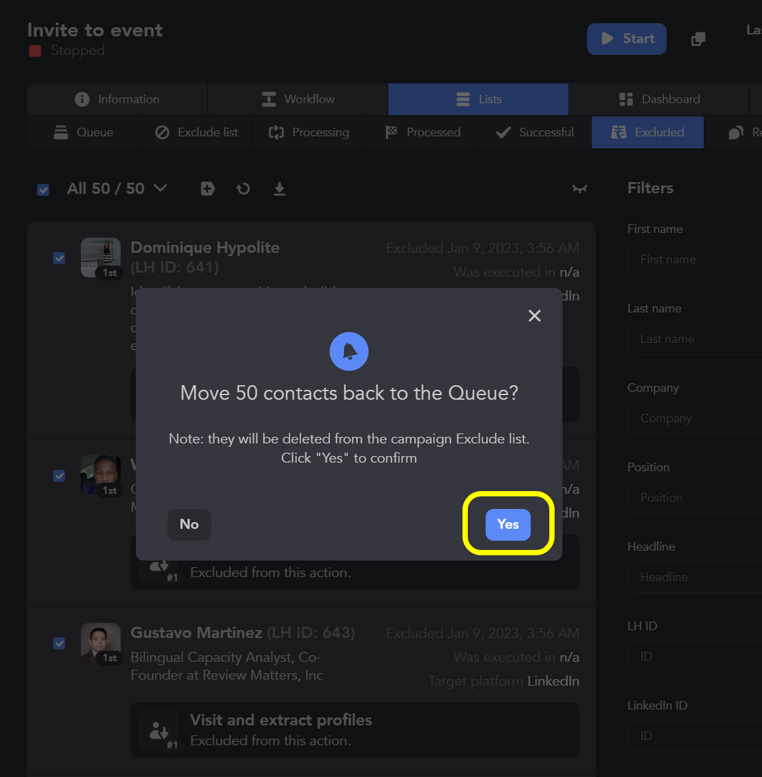Screen dimensions: 762x777
Task: Click the Start campaign button
Action: tap(626, 39)
